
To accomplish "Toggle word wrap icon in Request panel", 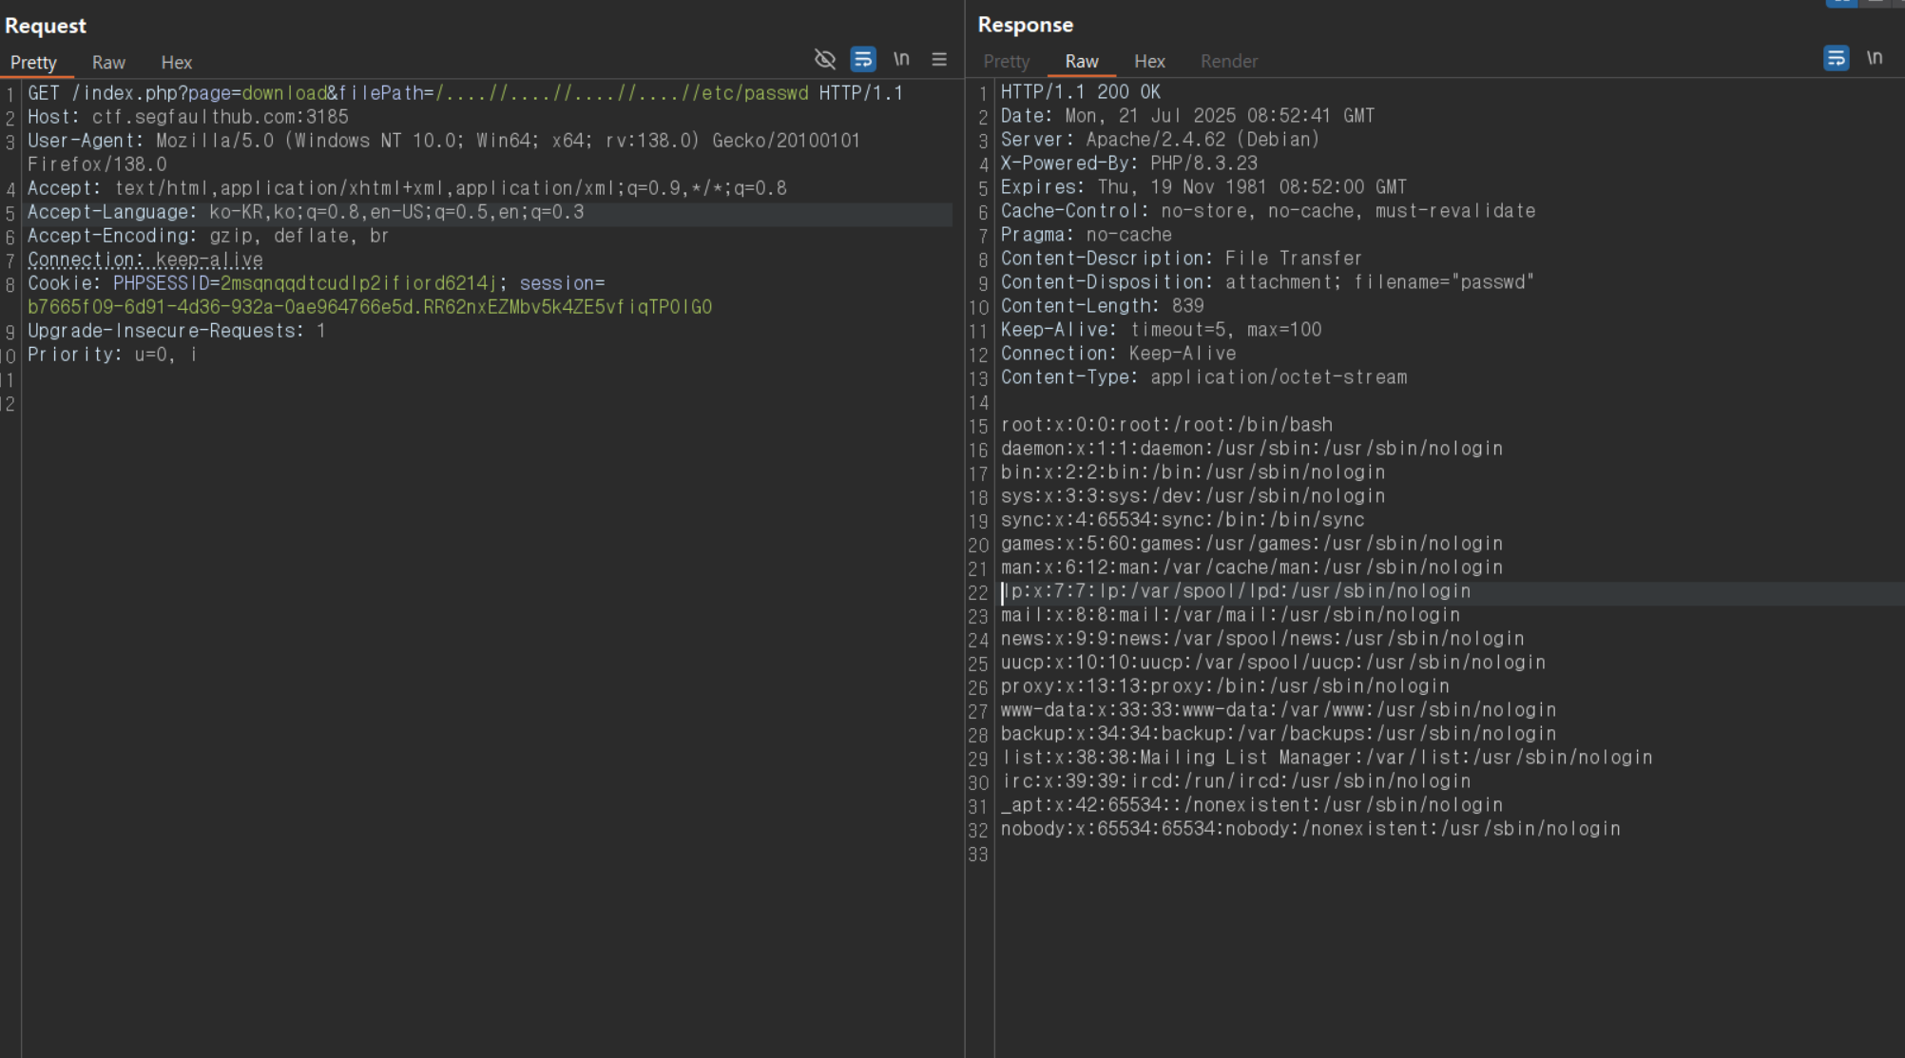I will [x=863, y=60].
